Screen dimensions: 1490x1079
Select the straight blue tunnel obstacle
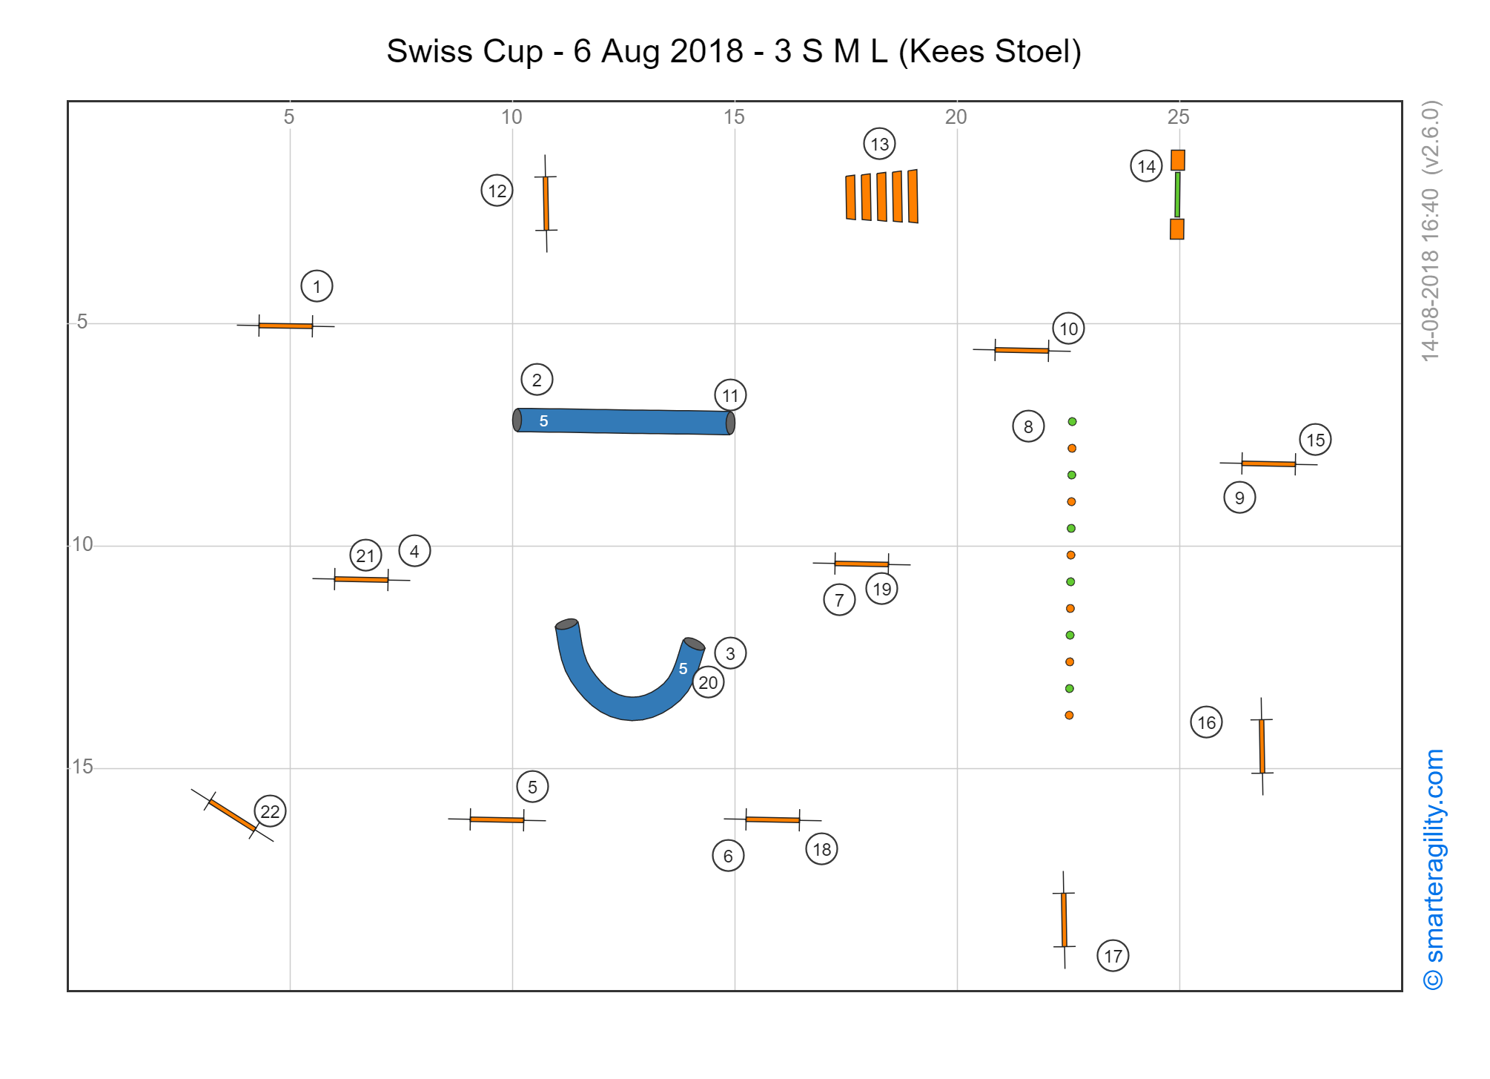tap(623, 421)
